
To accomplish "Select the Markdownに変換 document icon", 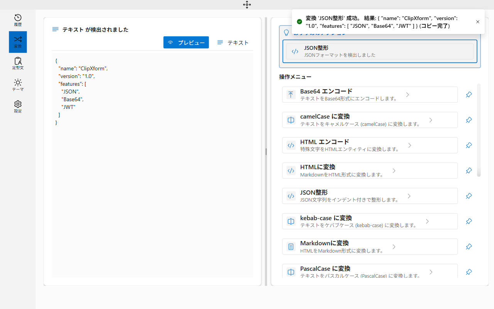I will coord(291,246).
